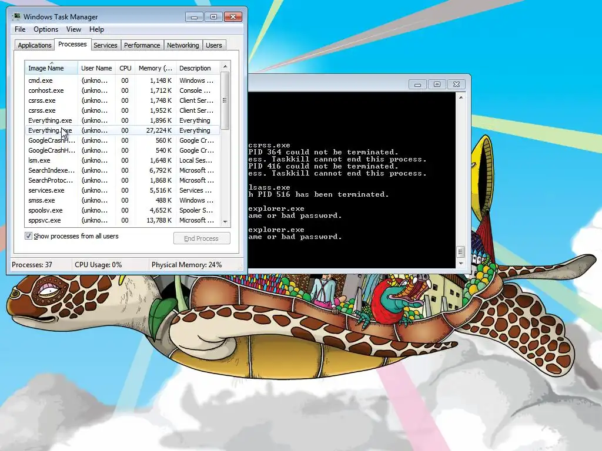The image size is (602, 451).
Task: Click process list scroll up arrow
Action: tap(225, 66)
